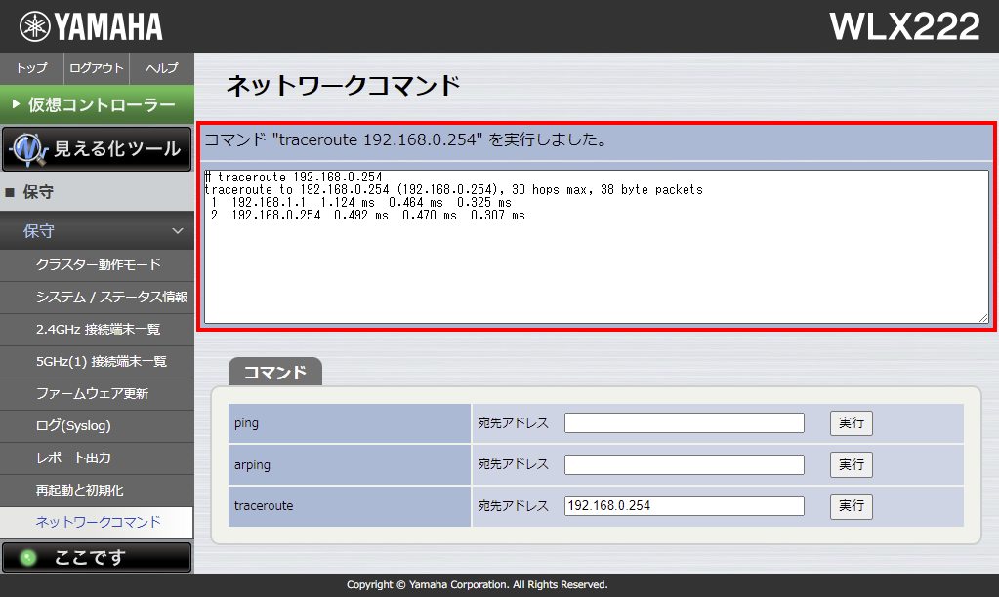Open the ヘルプ menu item
This screenshot has height=597, width=999.
point(160,68)
